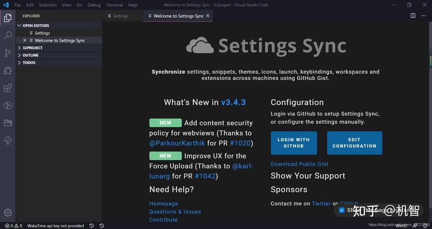
Task: Open the Search view icon
Action: pyautogui.click(x=8, y=36)
